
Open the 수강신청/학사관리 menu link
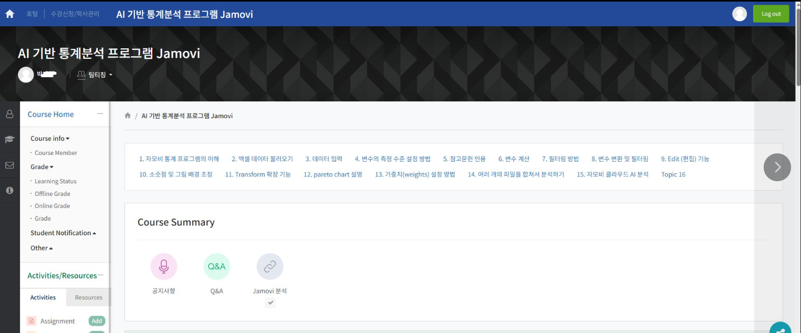click(75, 14)
